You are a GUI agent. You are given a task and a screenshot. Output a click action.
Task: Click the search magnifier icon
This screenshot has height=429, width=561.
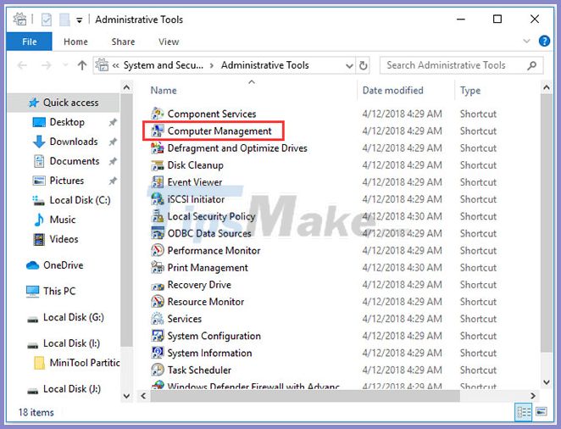coord(532,65)
